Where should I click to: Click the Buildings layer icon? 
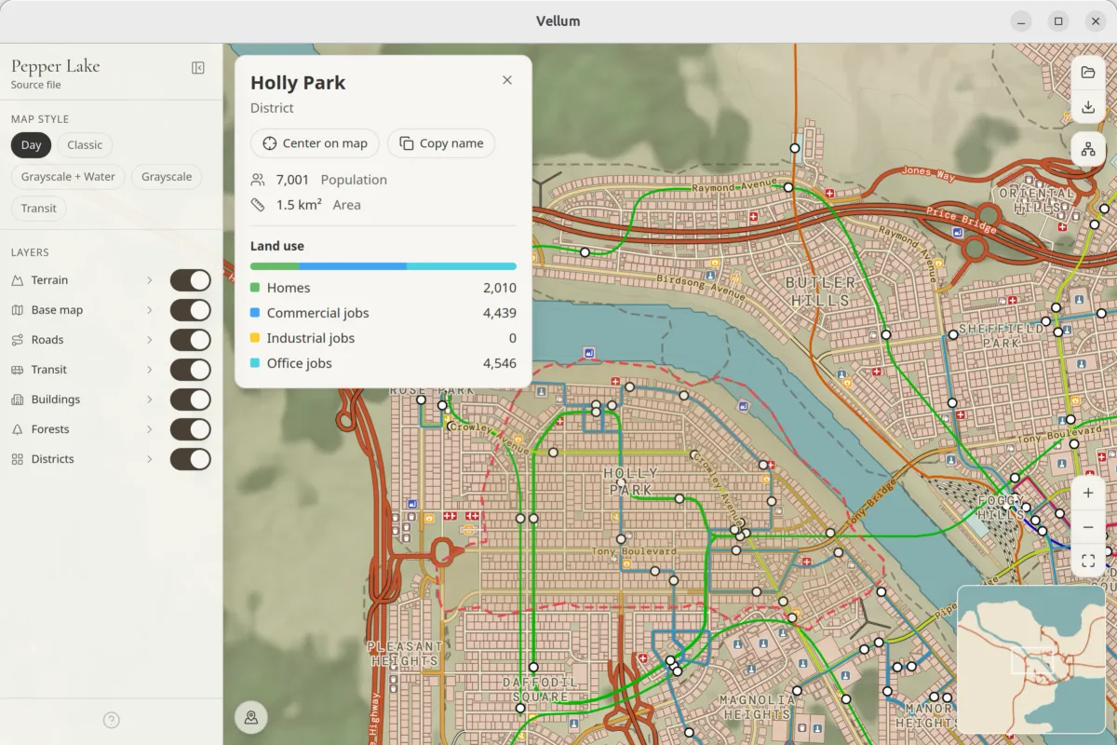[17, 400]
